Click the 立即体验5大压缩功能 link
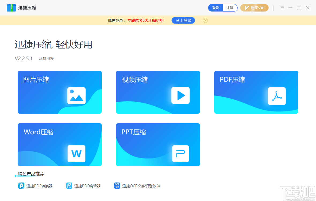Image resolution: width=316 pixels, height=201 pixels. (146, 20)
